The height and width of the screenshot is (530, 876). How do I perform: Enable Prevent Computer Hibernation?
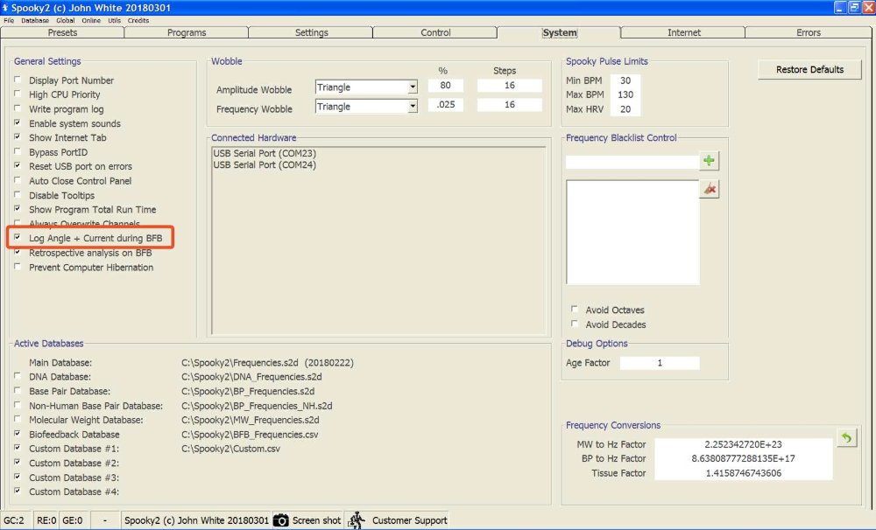point(18,267)
